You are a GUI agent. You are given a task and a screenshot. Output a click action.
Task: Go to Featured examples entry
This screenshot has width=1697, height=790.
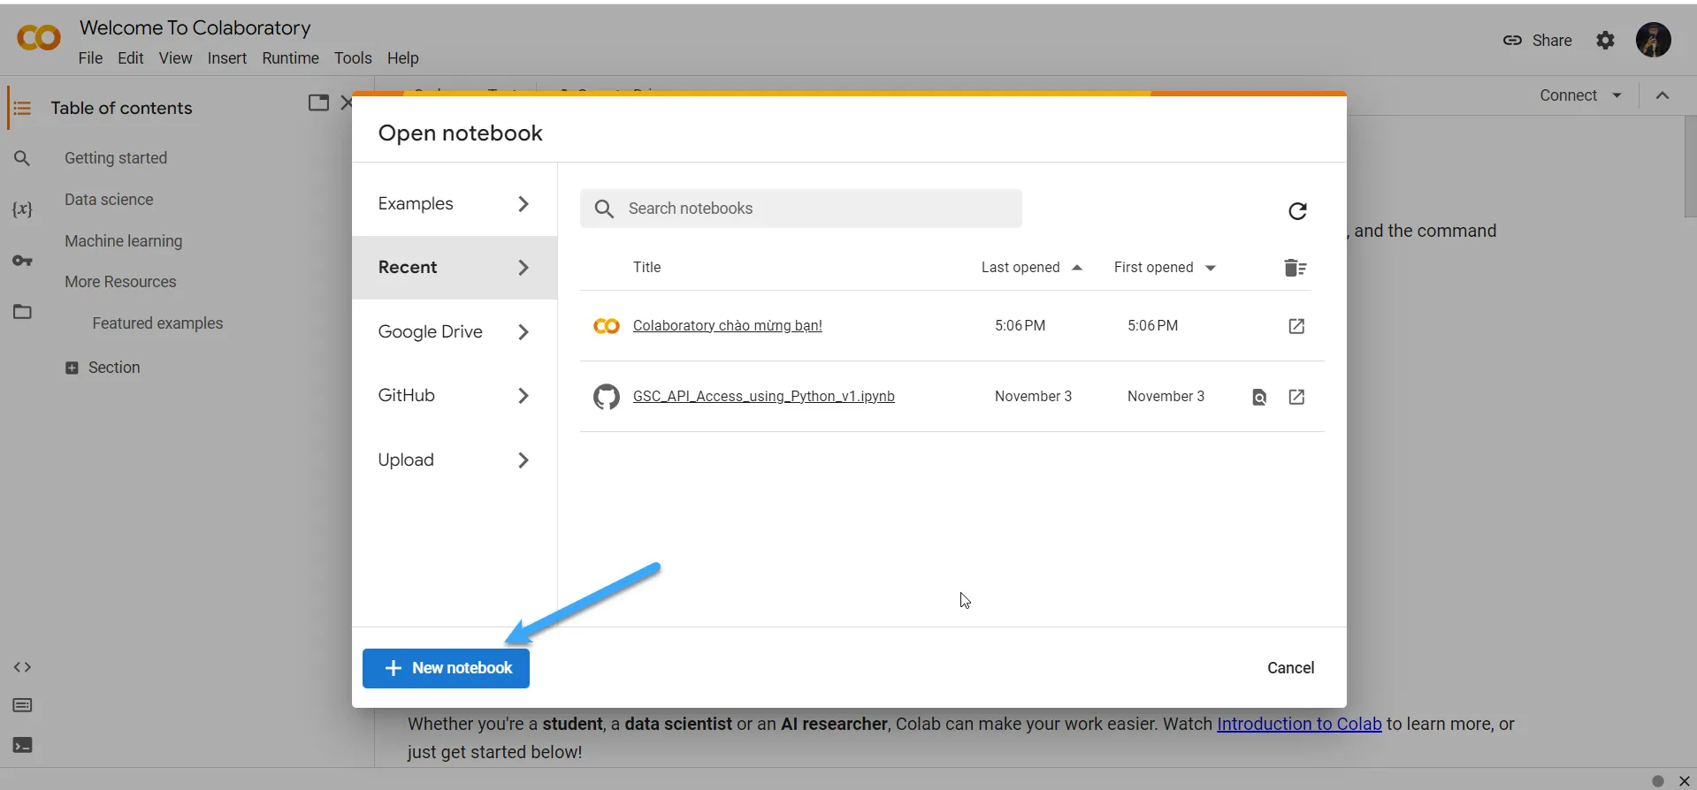pyautogui.click(x=157, y=323)
